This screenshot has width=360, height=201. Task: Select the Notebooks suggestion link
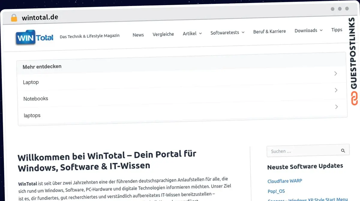coord(36,98)
